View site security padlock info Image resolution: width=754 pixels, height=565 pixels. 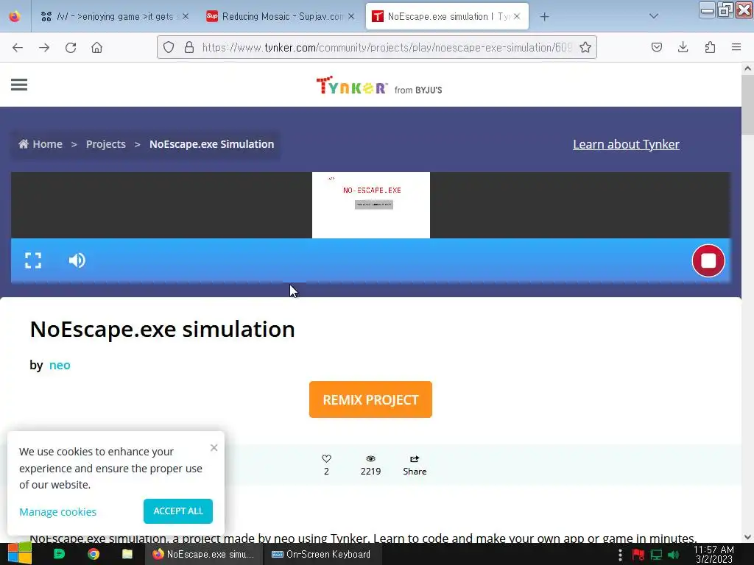click(x=189, y=47)
